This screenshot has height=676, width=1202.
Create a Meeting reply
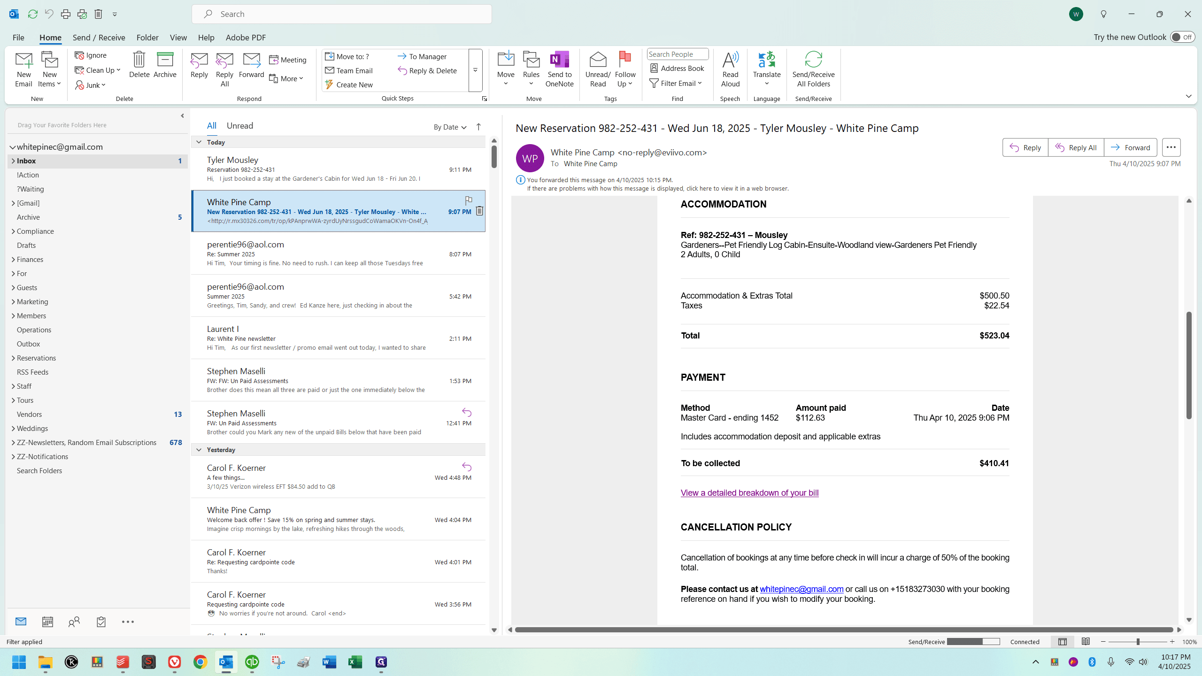coord(288,60)
